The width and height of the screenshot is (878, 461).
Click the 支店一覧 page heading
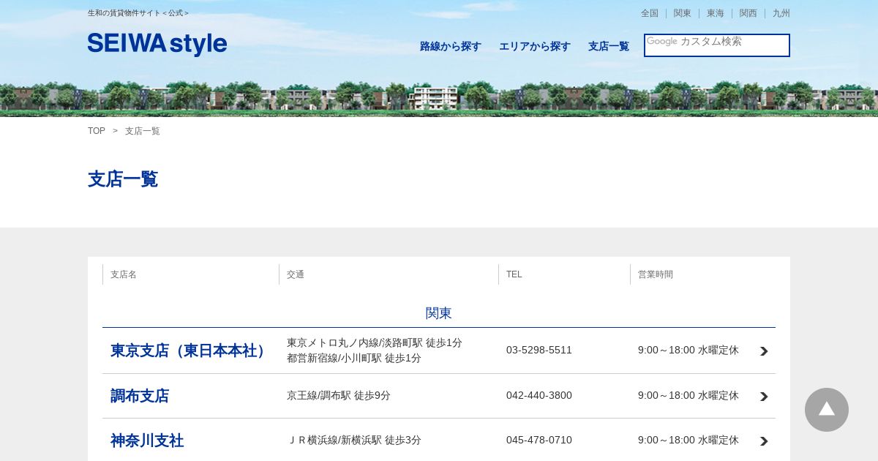pyautogui.click(x=123, y=179)
